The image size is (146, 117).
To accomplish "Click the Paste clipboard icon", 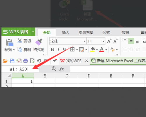I will [x=10, y=42].
